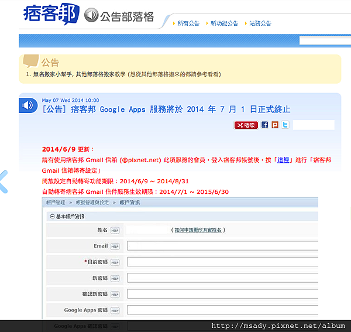Screen dimensions: 351x332
Task: Click the 帳號管理與設定 breadcrumb
Action: pos(92,203)
